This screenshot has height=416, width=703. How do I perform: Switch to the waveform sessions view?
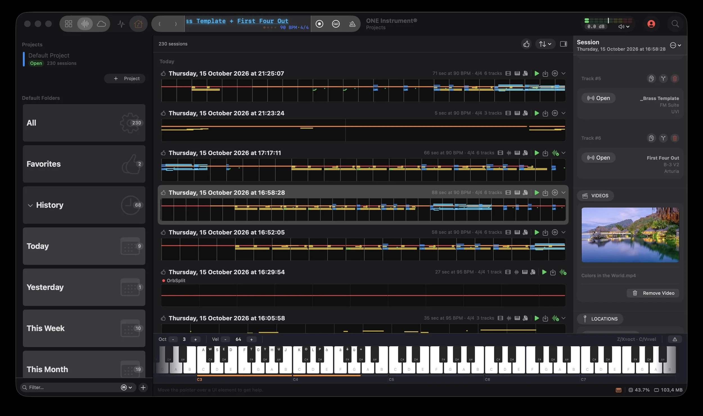click(x=85, y=24)
